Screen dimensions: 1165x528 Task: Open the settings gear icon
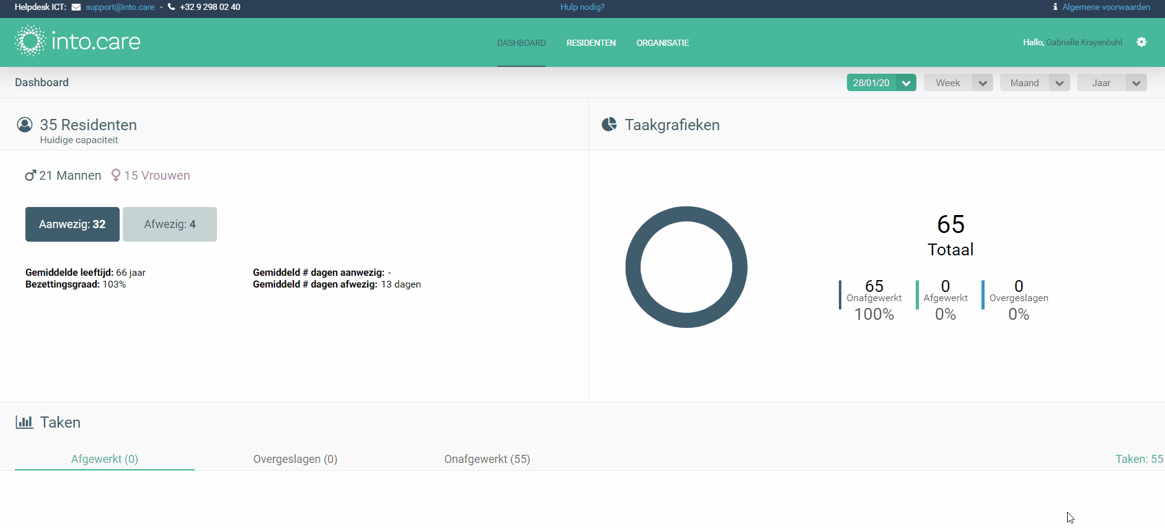point(1141,42)
